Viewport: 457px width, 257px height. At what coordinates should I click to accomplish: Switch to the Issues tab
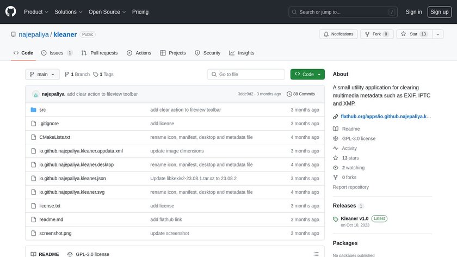point(57,53)
